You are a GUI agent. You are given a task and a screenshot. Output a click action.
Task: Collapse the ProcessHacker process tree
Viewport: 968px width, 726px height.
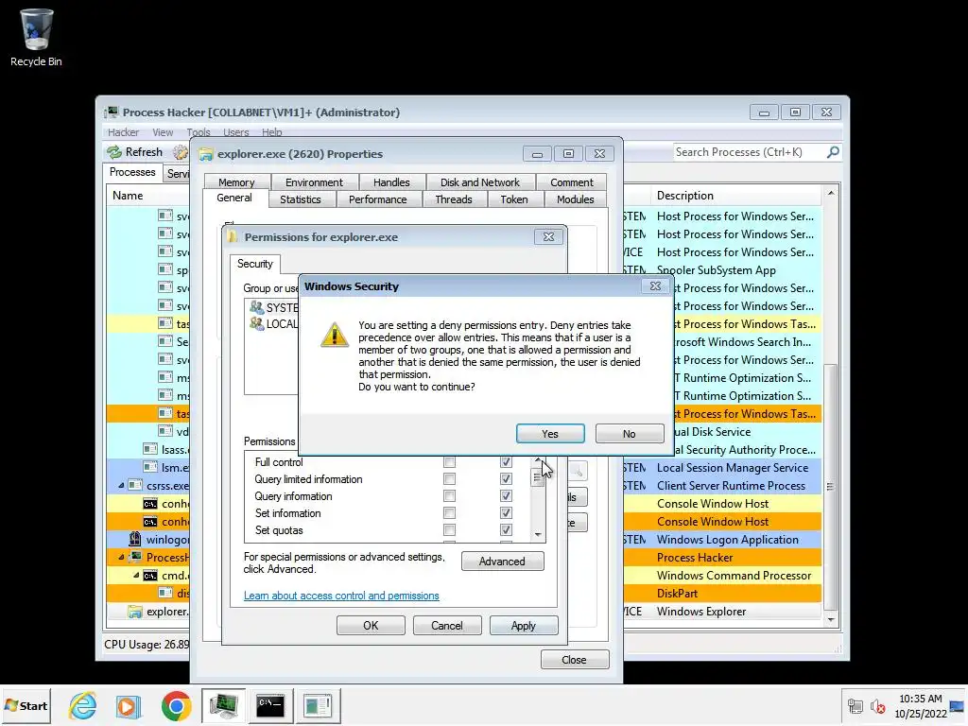point(121,558)
